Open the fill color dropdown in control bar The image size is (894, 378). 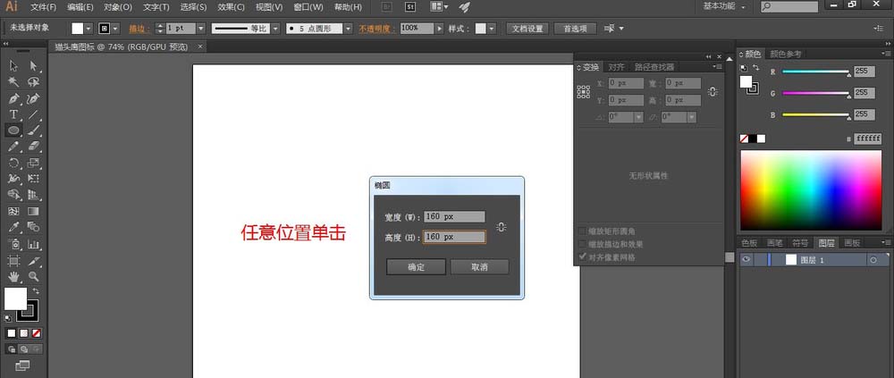pyautogui.click(x=89, y=29)
